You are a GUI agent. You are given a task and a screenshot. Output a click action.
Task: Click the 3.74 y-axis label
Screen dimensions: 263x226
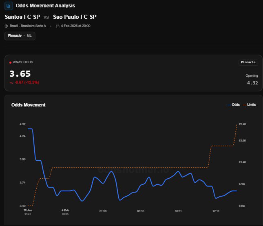point(22,182)
